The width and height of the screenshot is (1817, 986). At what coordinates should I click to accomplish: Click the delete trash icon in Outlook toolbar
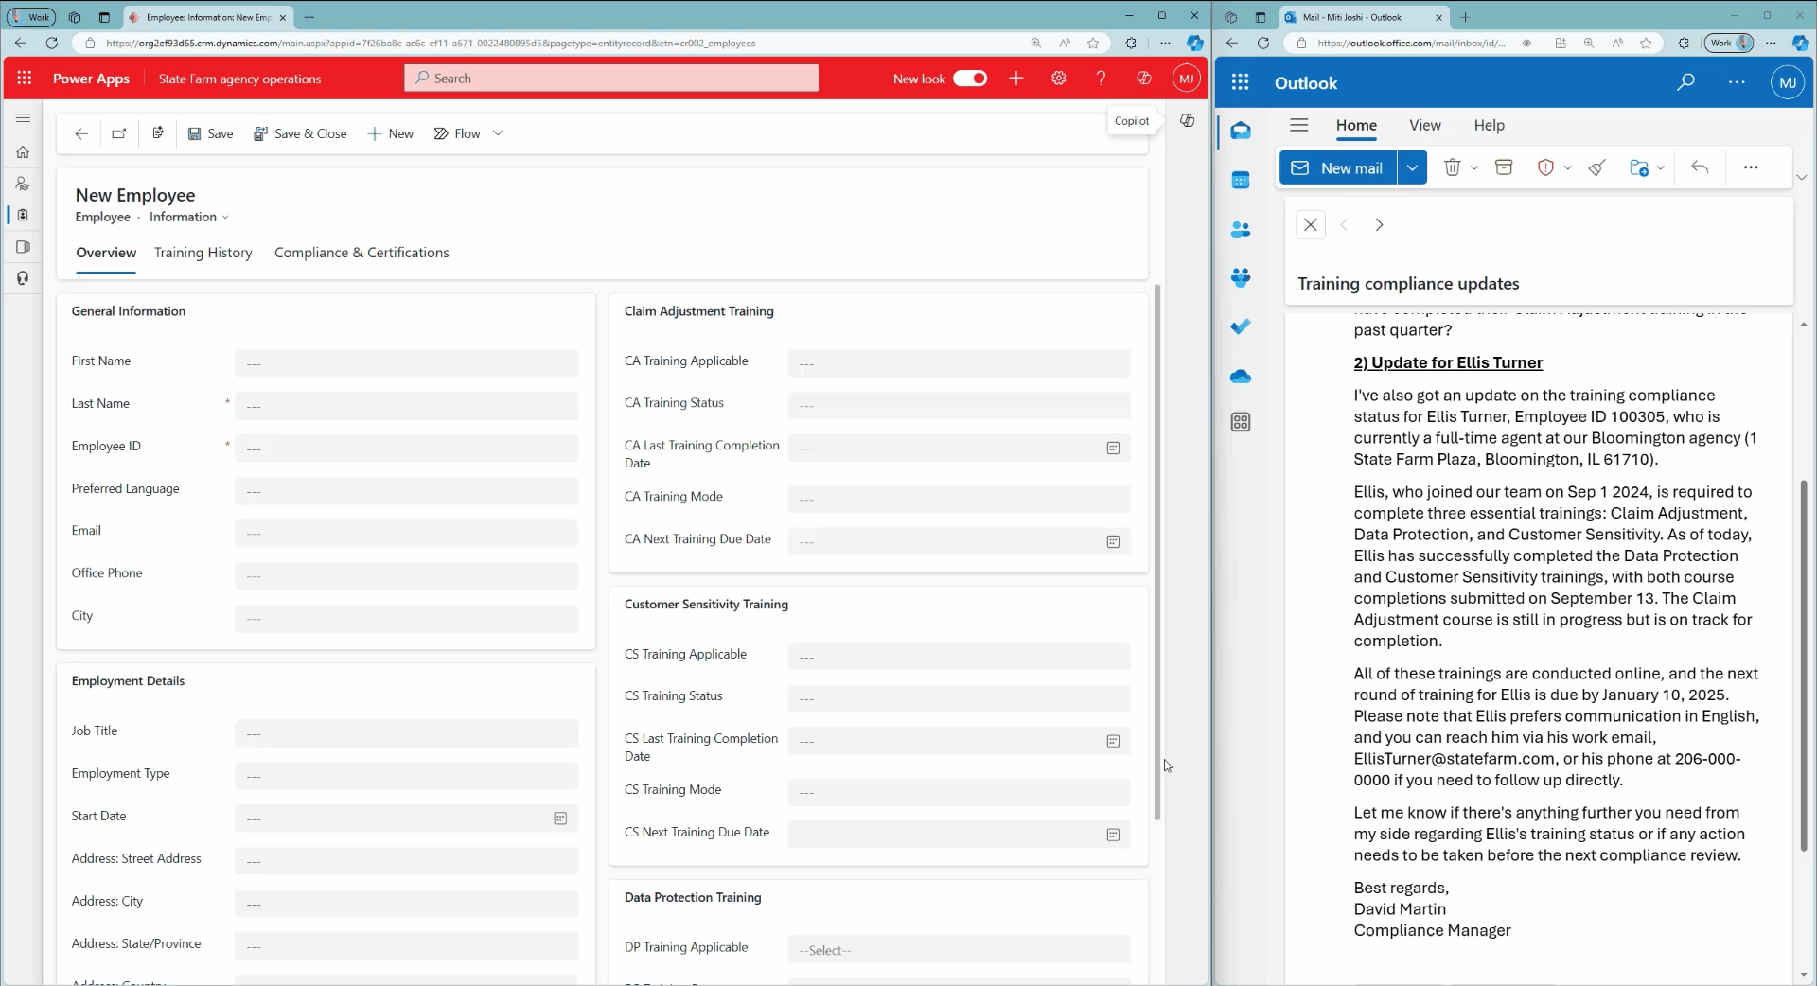coord(1452,167)
